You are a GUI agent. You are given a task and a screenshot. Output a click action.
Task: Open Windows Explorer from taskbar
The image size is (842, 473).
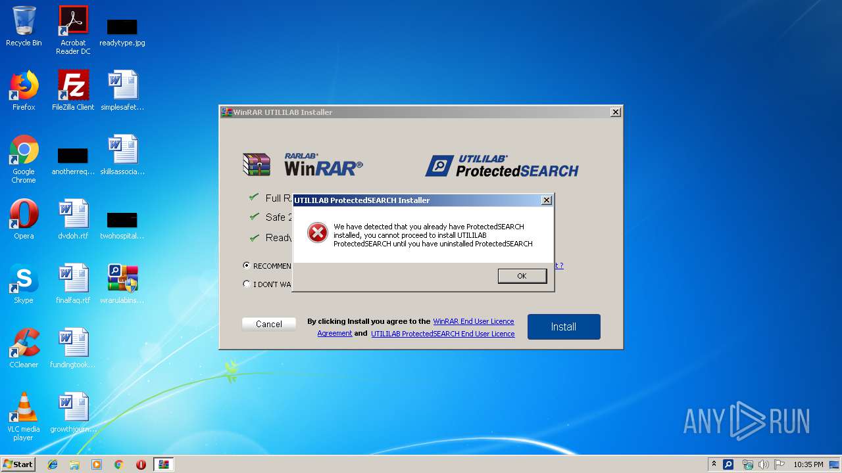tap(74, 464)
